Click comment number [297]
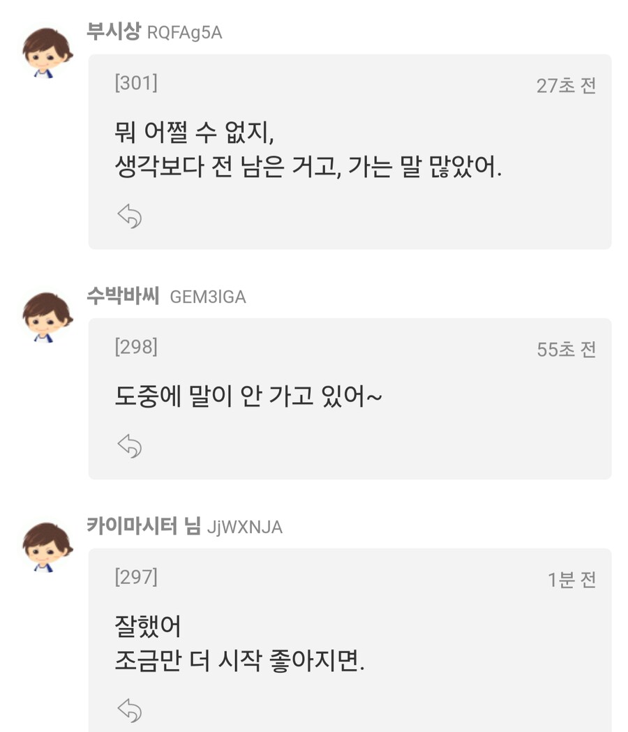The width and height of the screenshot is (628, 732). coord(136,577)
